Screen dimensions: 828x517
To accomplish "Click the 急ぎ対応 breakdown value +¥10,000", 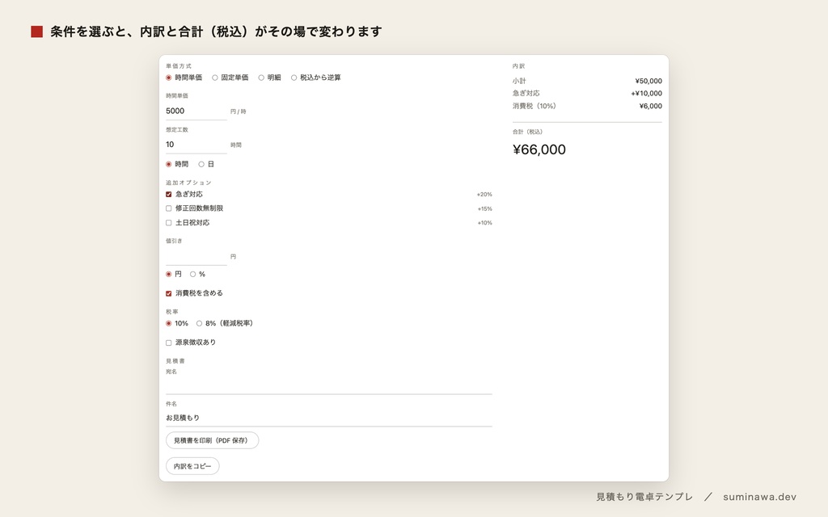I will click(646, 94).
